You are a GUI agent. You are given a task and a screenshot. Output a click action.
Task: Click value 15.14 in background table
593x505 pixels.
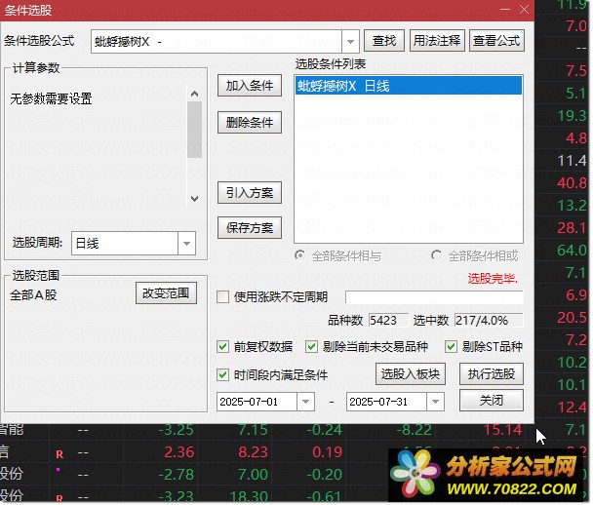click(x=503, y=430)
